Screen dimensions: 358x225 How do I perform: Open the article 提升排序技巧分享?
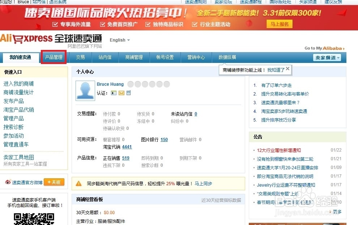(278, 120)
